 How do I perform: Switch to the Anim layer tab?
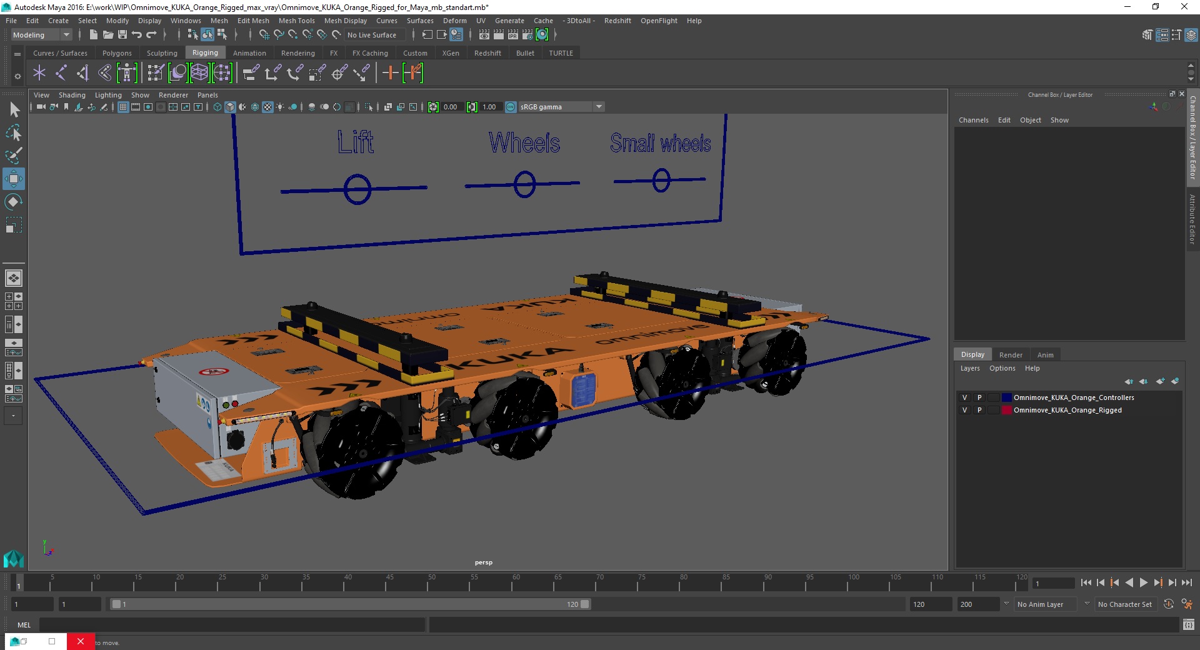pyautogui.click(x=1045, y=354)
